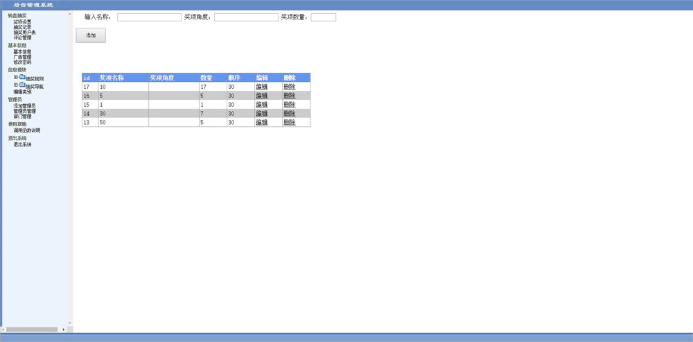Select 广告管理 in the sidebar
Screen dimensions: 693x342
(22, 57)
